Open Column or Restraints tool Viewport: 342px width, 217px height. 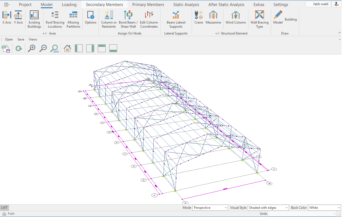[109, 15]
